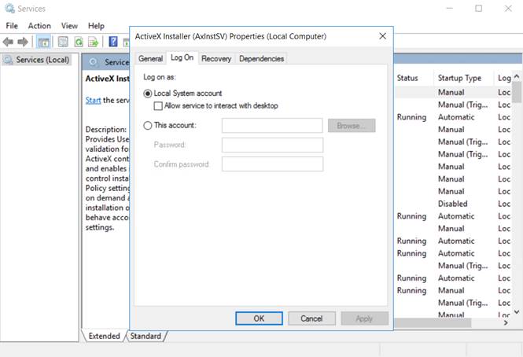Click the Description: label in Services pane
Screen dimensions: 523x357
point(105,130)
